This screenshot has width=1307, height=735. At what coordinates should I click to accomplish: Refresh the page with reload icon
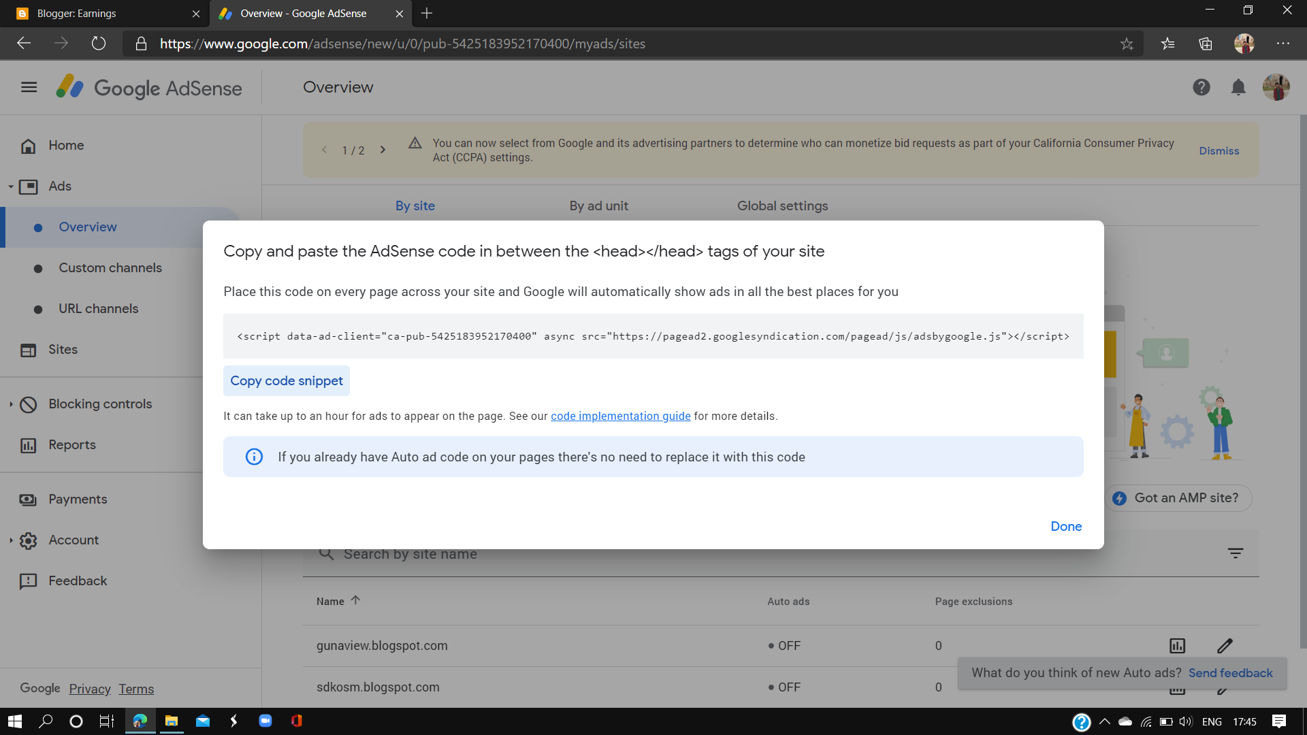pos(99,44)
